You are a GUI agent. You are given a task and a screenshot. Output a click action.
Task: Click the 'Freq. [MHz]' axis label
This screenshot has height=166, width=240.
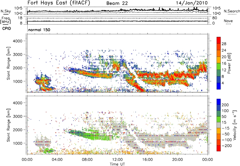click(x=5, y=20)
